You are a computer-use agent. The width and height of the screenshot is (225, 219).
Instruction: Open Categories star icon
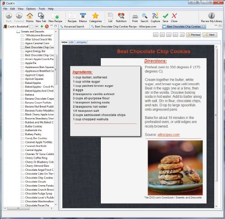(x=95, y=18)
